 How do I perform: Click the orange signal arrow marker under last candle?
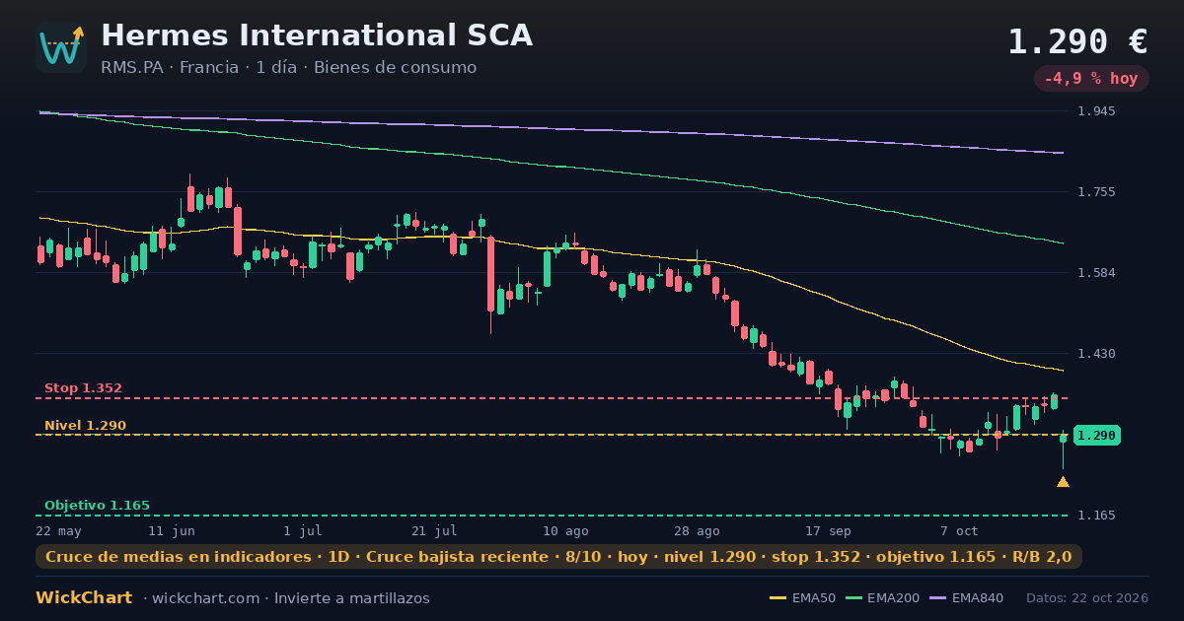click(x=1063, y=482)
